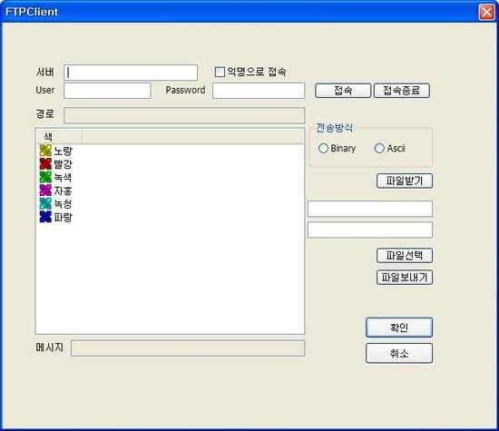499x431 pixels.
Task: Focus the 서버 server input field
Action: pyautogui.click(x=131, y=73)
